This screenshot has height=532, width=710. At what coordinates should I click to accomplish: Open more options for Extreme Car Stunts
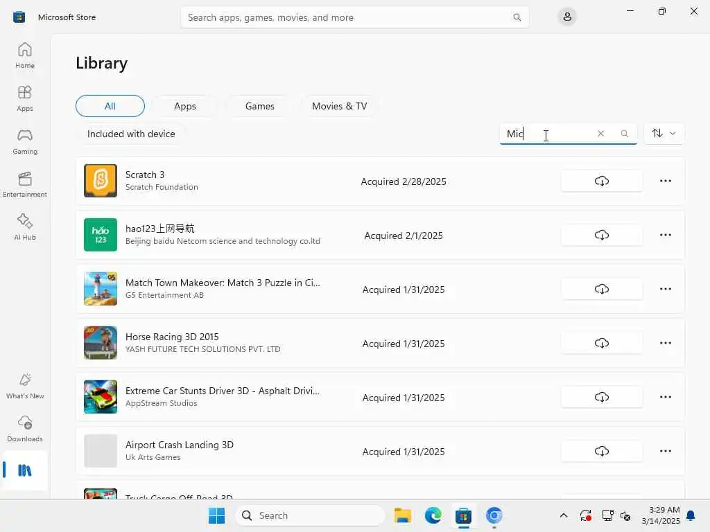pyautogui.click(x=665, y=397)
